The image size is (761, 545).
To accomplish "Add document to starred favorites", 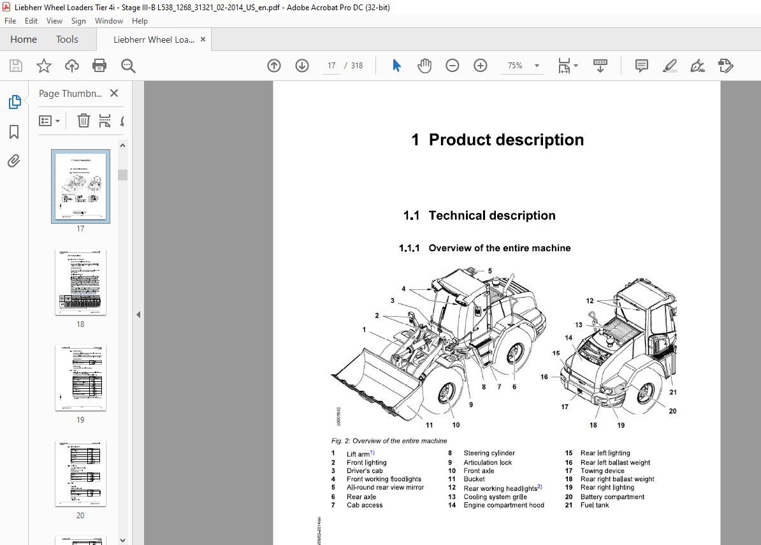I will (44, 66).
